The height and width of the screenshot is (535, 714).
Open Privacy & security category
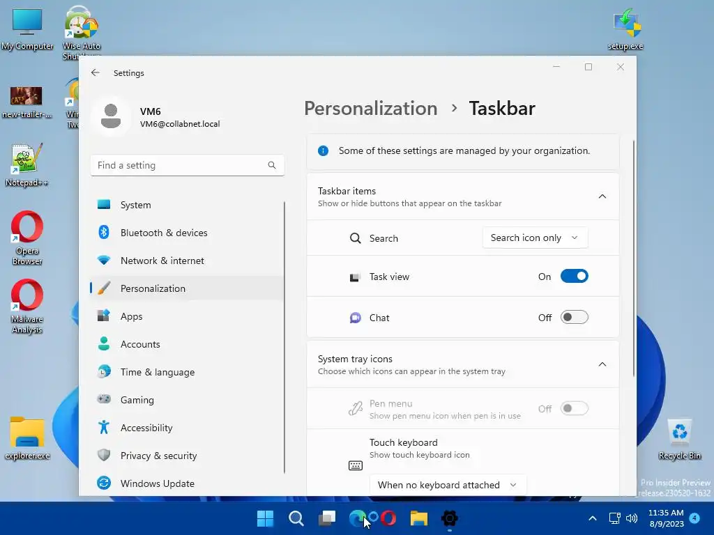pos(187,455)
